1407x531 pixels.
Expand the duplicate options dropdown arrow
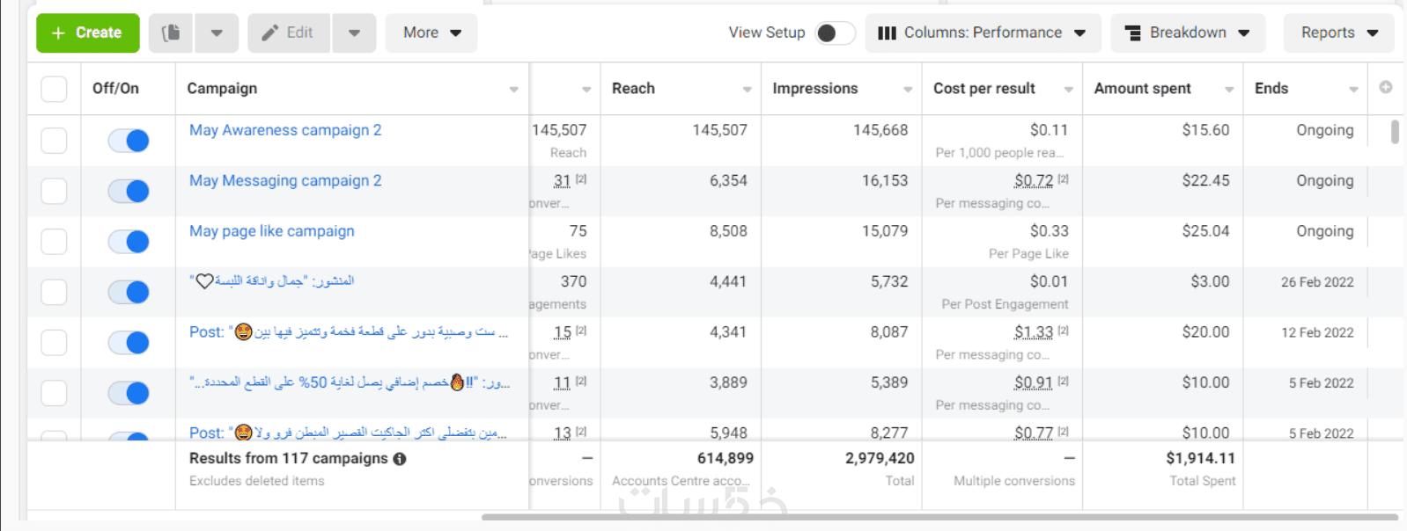(217, 33)
